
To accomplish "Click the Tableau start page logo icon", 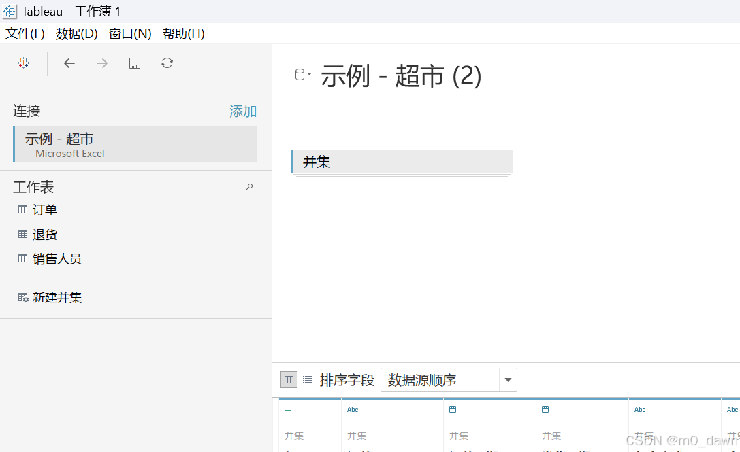I will coord(24,63).
